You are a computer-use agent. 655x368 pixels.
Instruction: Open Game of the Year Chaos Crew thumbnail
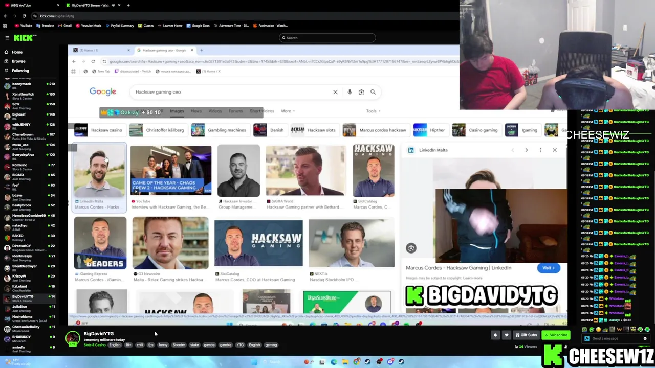coord(170,170)
